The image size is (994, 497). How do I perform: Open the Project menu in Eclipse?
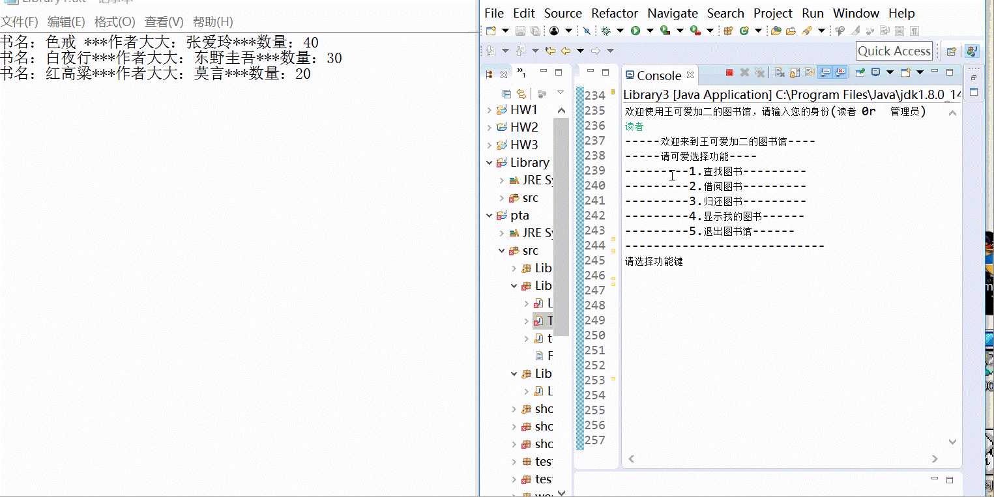(x=773, y=13)
